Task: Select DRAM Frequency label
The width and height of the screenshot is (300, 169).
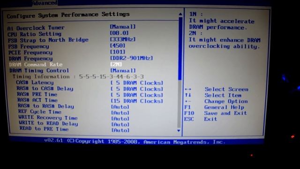Action: (30, 59)
